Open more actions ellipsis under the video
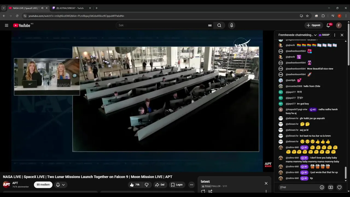This screenshot has height=197, width=350. point(192,185)
